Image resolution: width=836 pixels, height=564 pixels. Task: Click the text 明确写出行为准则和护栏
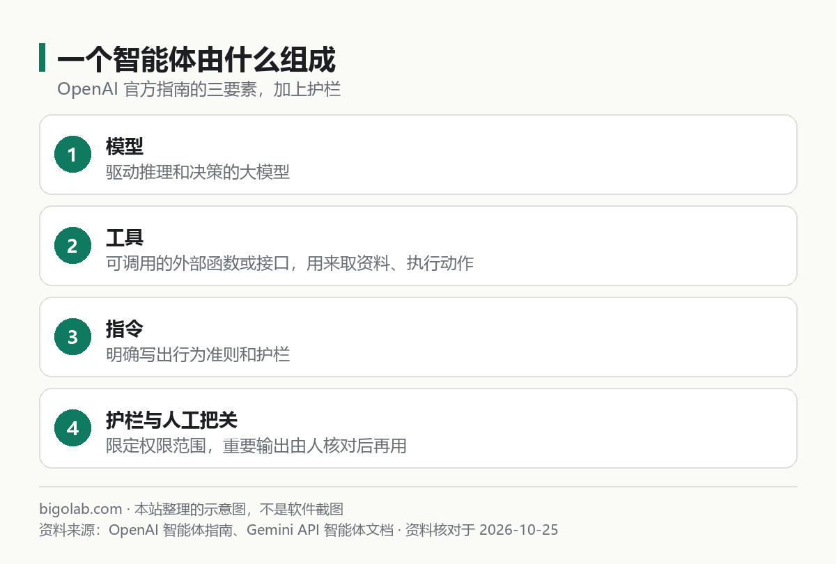198,354
